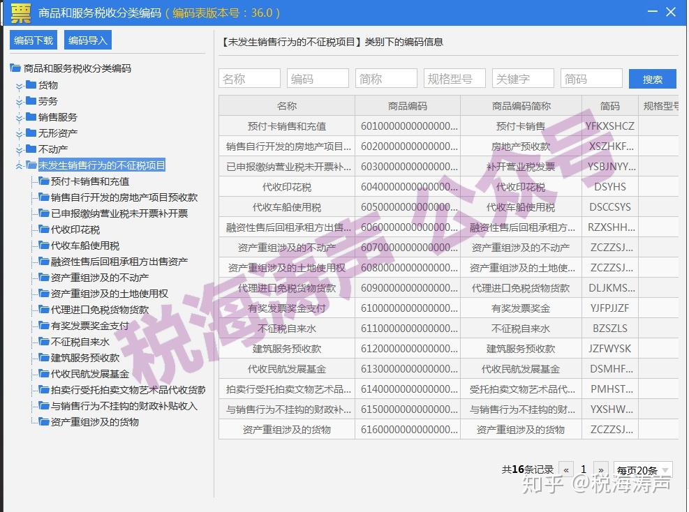689x512 pixels.
Task: Focus the 简称 search field
Action: (386, 79)
